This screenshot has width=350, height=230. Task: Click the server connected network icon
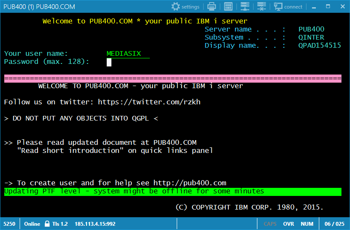coord(245,6)
